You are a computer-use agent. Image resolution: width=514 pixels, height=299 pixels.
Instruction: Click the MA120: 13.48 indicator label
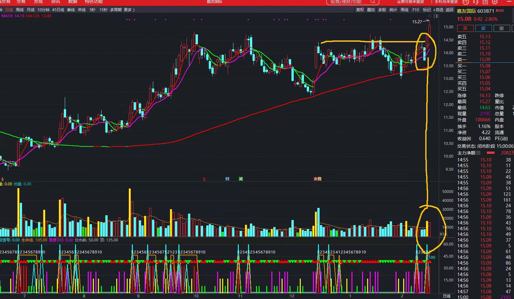tap(39, 16)
